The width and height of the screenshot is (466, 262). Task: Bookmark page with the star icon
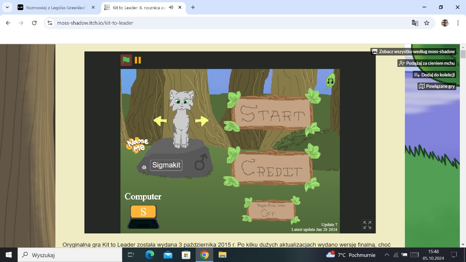click(x=426, y=23)
